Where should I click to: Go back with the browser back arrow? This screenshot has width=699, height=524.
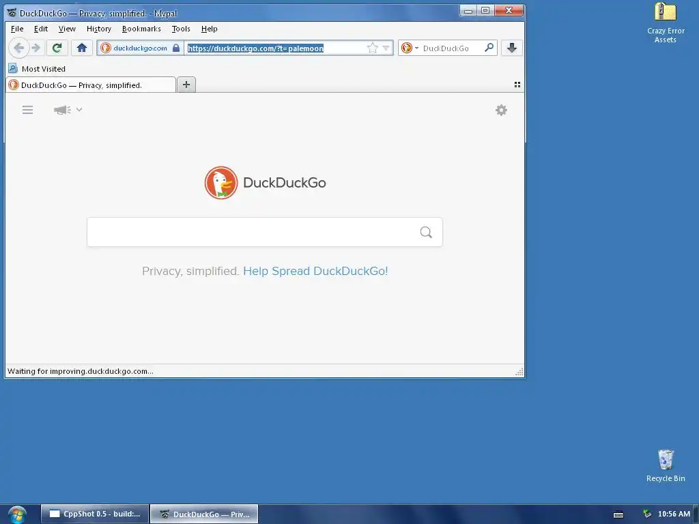[x=18, y=48]
